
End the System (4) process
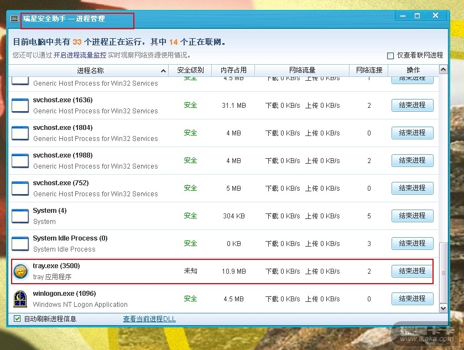coord(412,216)
